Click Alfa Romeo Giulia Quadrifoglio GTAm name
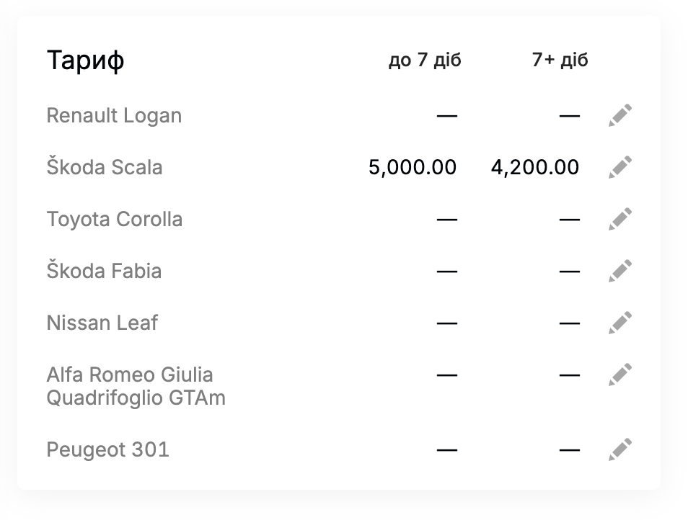The height and width of the screenshot is (520, 688). pyautogui.click(x=136, y=386)
